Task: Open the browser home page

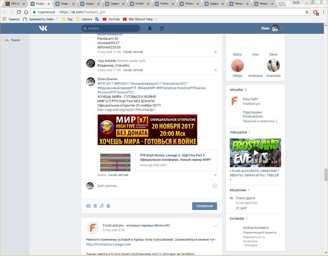Action: point(26,12)
